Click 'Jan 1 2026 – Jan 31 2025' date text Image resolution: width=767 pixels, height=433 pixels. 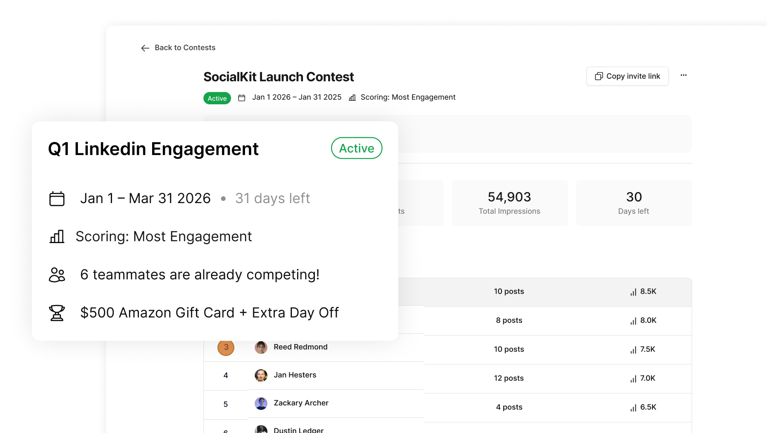(297, 97)
